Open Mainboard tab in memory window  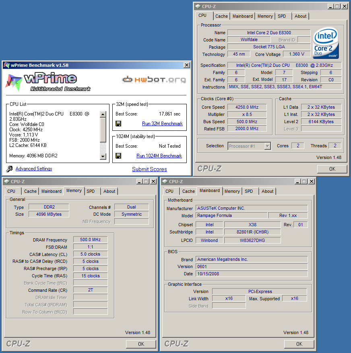coord(52,191)
